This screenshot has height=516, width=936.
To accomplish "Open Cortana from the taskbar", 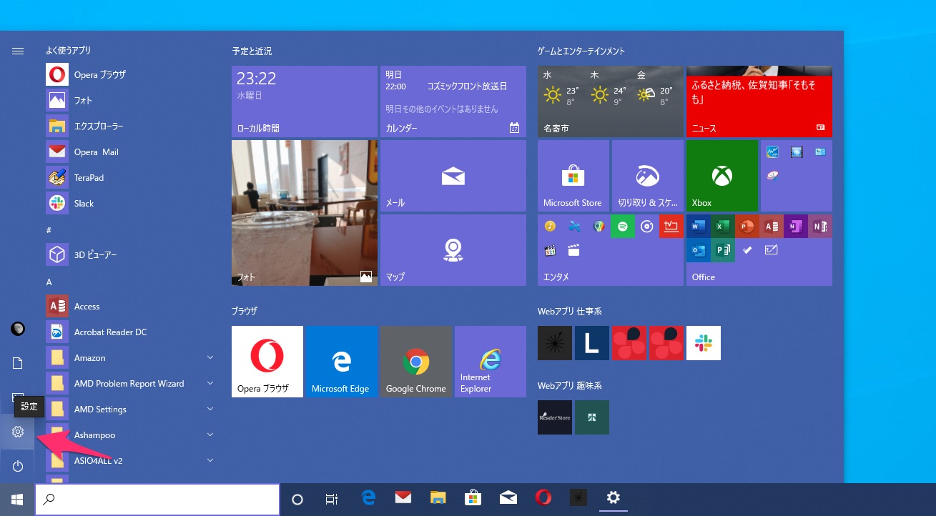I will 297,500.
